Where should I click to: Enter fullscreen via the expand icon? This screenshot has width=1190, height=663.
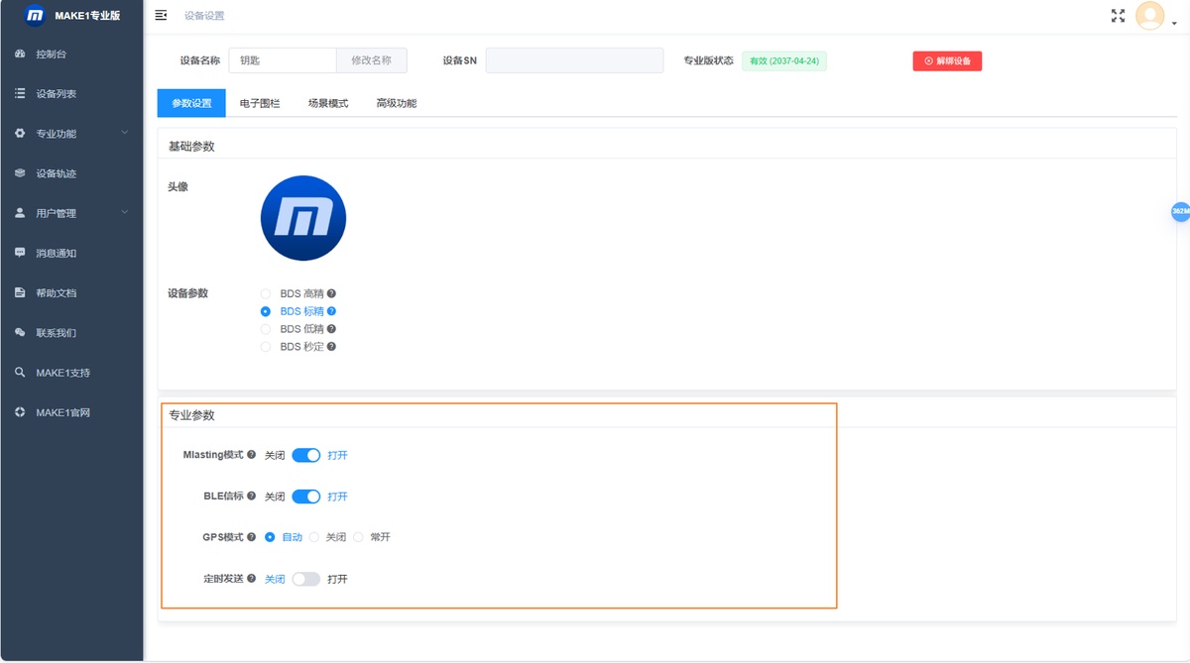click(x=1119, y=15)
